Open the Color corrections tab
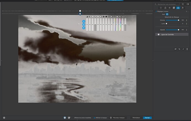 pyautogui.click(x=166, y=8)
